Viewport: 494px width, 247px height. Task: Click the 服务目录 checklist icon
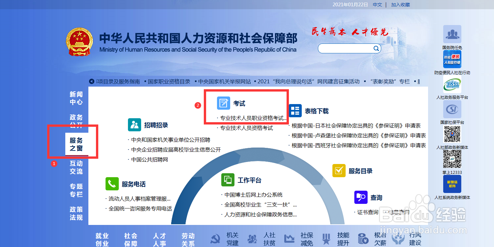coord(339,171)
